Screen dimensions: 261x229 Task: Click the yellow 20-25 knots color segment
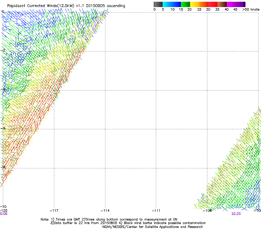click(195, 4)
